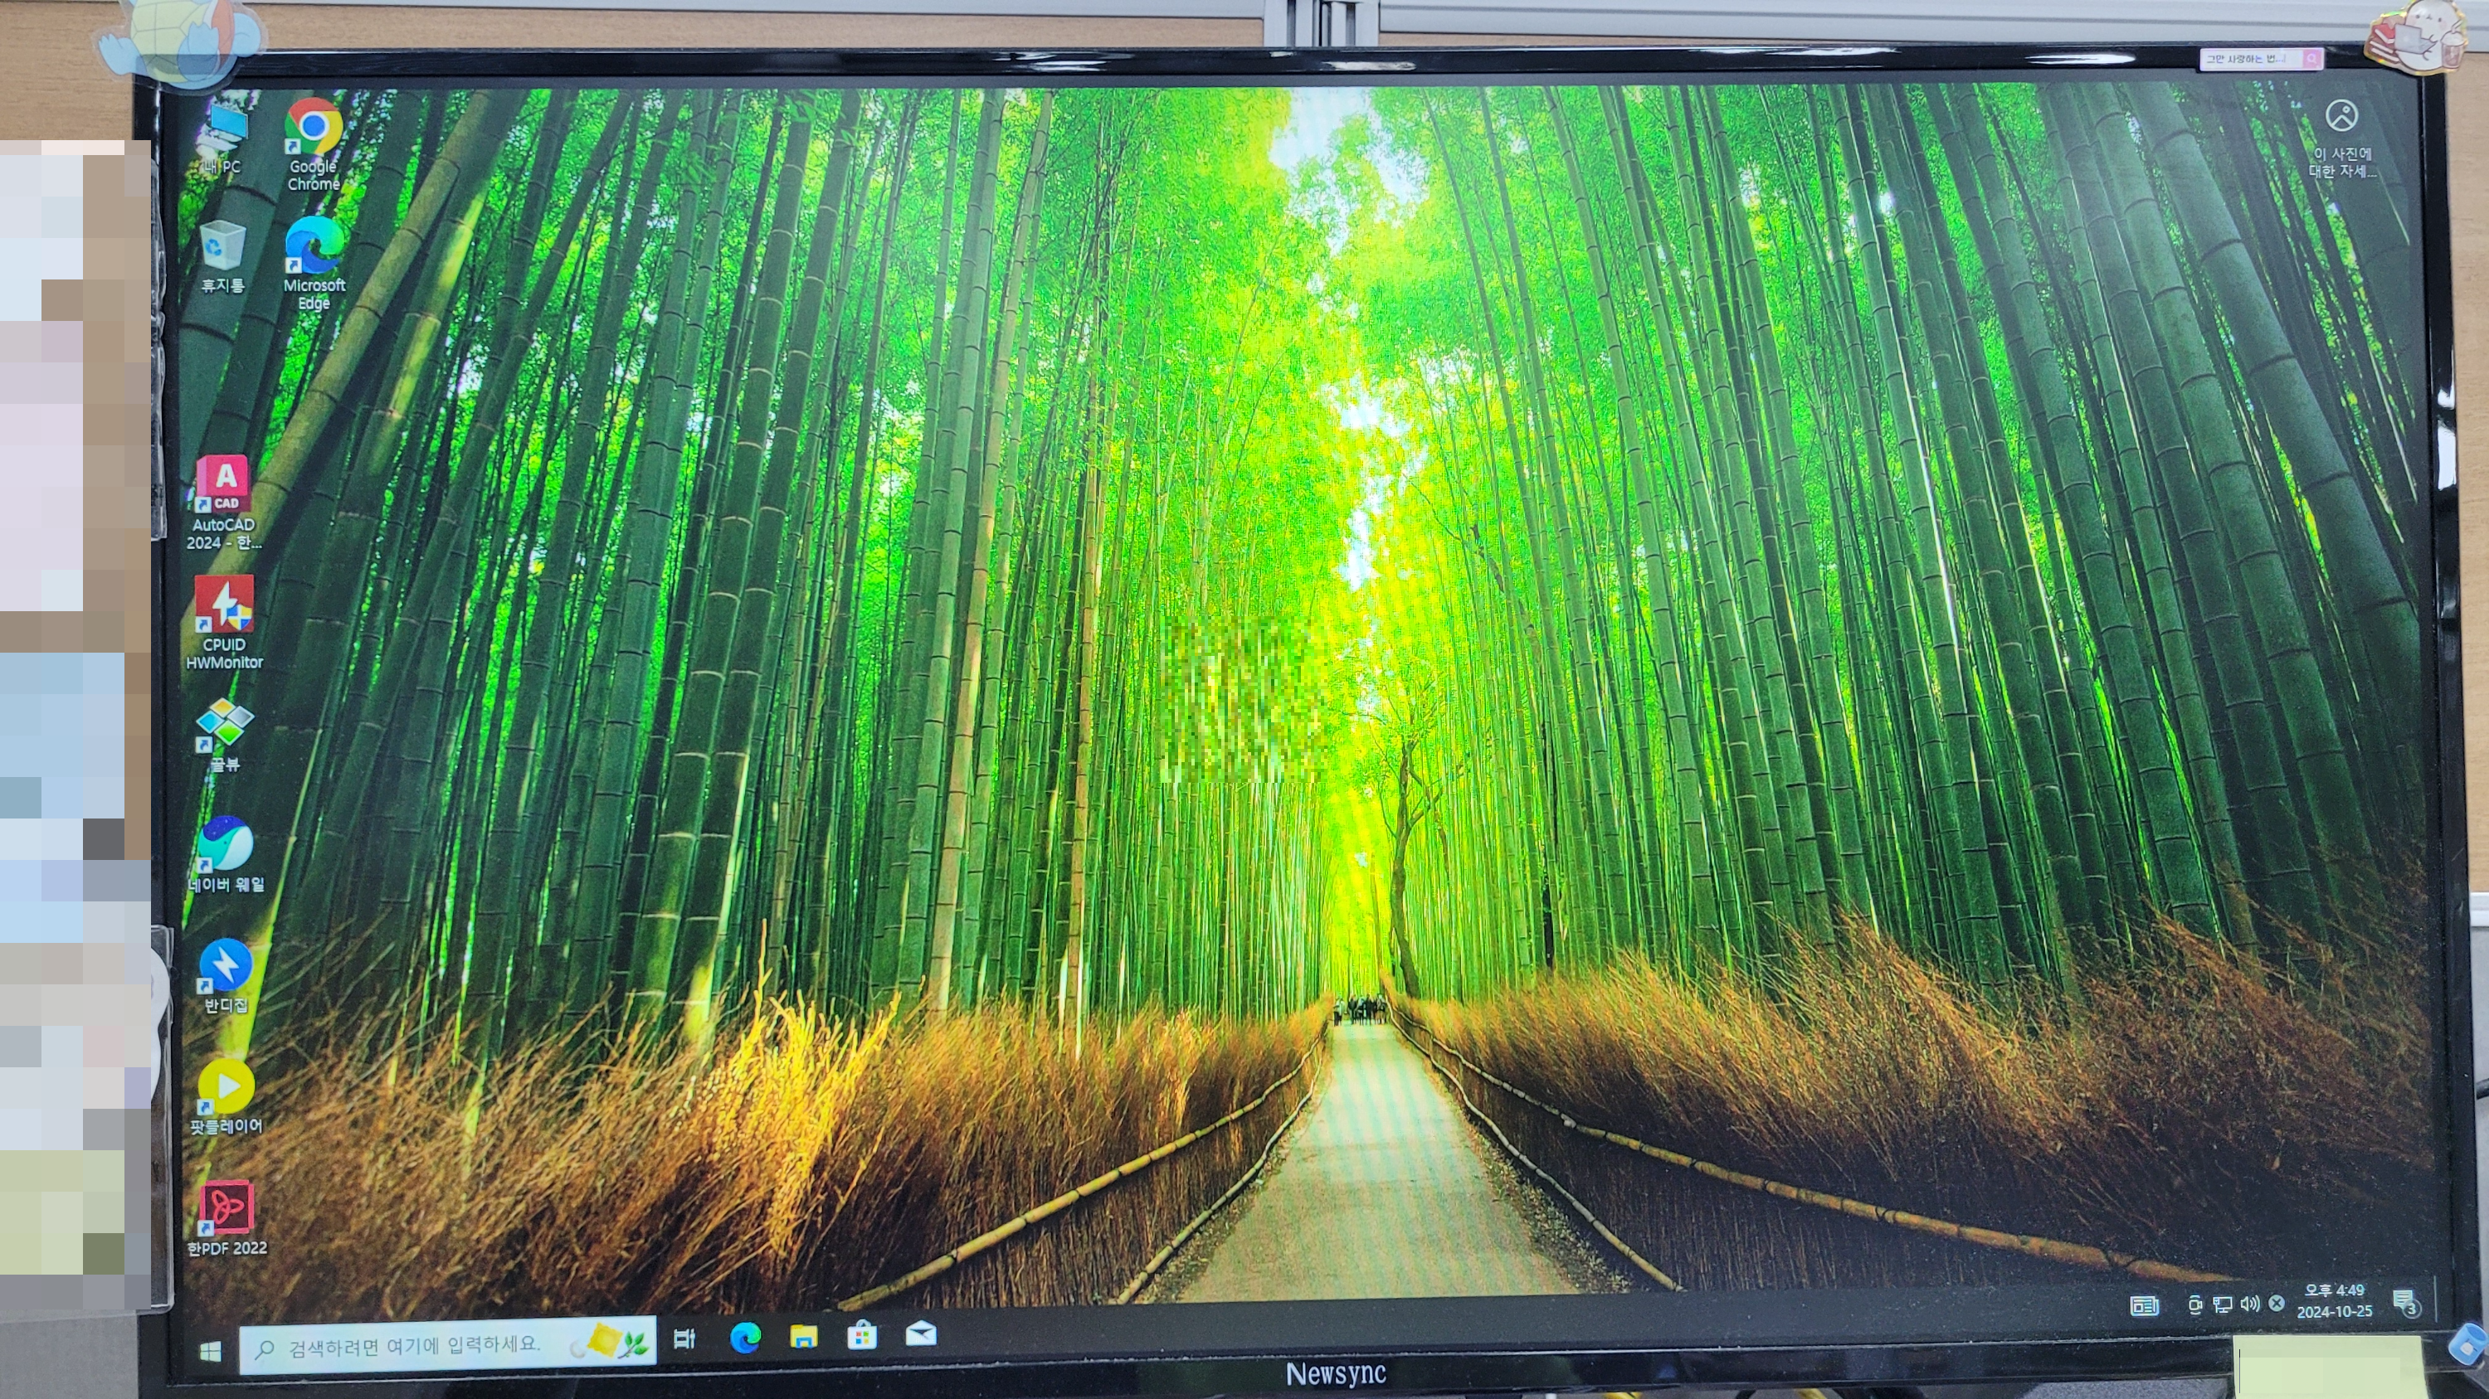Open the Windows Start menu
This screenshot has width=2489, height=1399.
(211, 1350)
